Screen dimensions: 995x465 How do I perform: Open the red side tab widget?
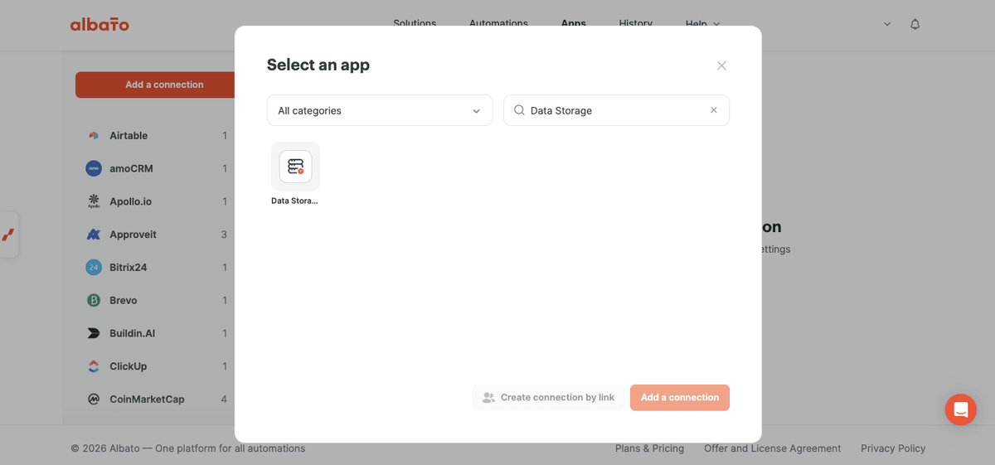8,235
